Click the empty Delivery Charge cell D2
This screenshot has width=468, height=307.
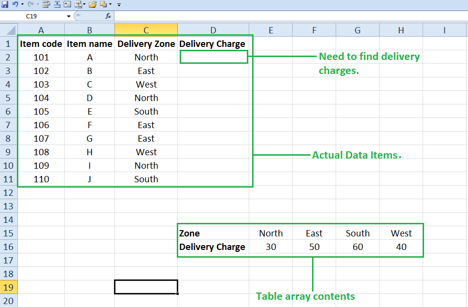click(213, 57)
